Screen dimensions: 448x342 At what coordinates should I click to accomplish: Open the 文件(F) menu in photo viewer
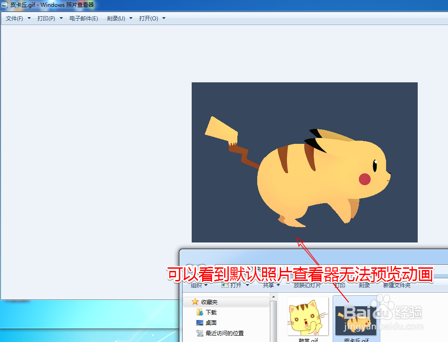click(x=18, y=18)
